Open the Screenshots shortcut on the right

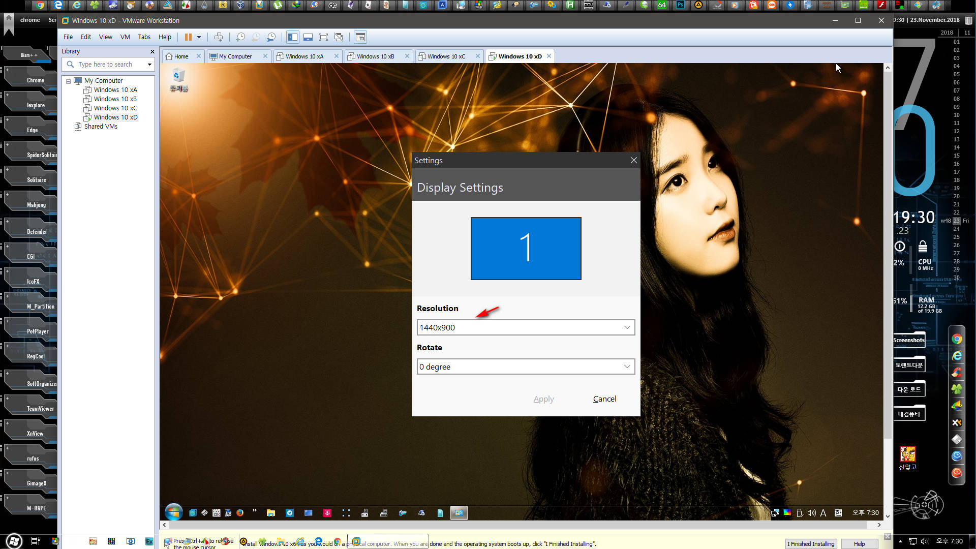pos(909,340)
